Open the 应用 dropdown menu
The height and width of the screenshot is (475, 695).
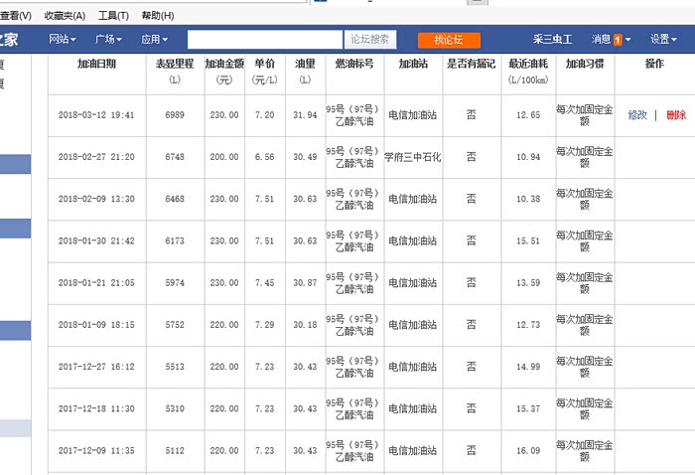(x=154, y=40)
